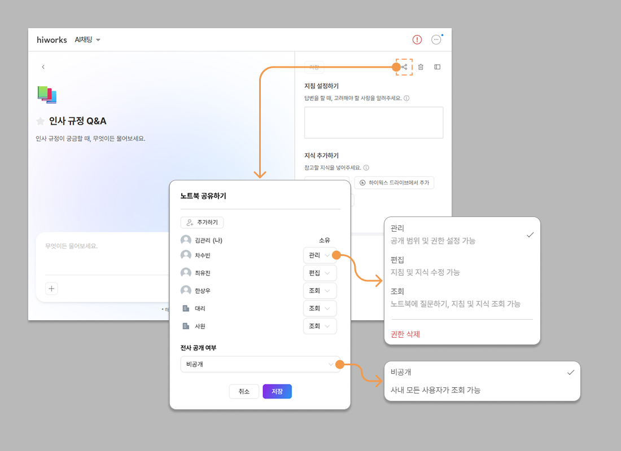The height and width of the screenshot is (451, 621).
Task: Choose 권한 삭제 in permission menu
Action: pos(405,334)
